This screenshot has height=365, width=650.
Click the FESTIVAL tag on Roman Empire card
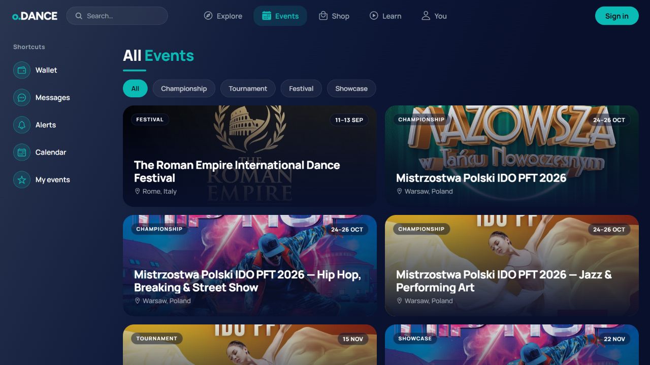(x=150, y=120)
